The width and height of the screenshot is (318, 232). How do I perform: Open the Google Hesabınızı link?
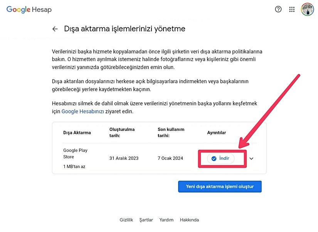click(83, 111)
